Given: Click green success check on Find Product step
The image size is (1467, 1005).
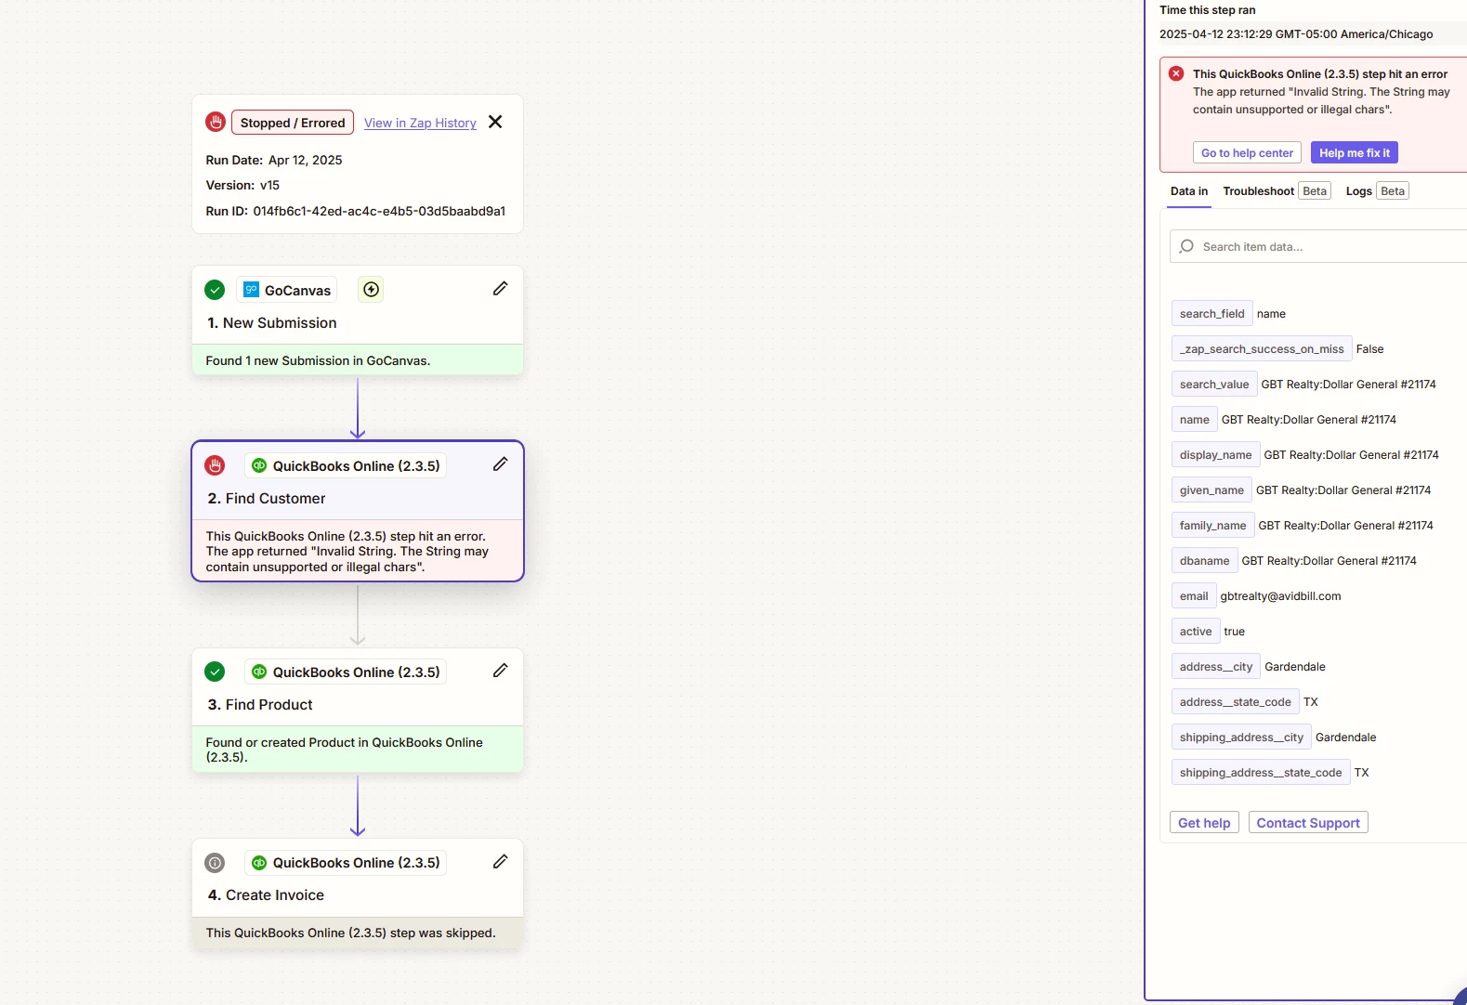Looking at the screenshot, I should (x=215, y=672).
